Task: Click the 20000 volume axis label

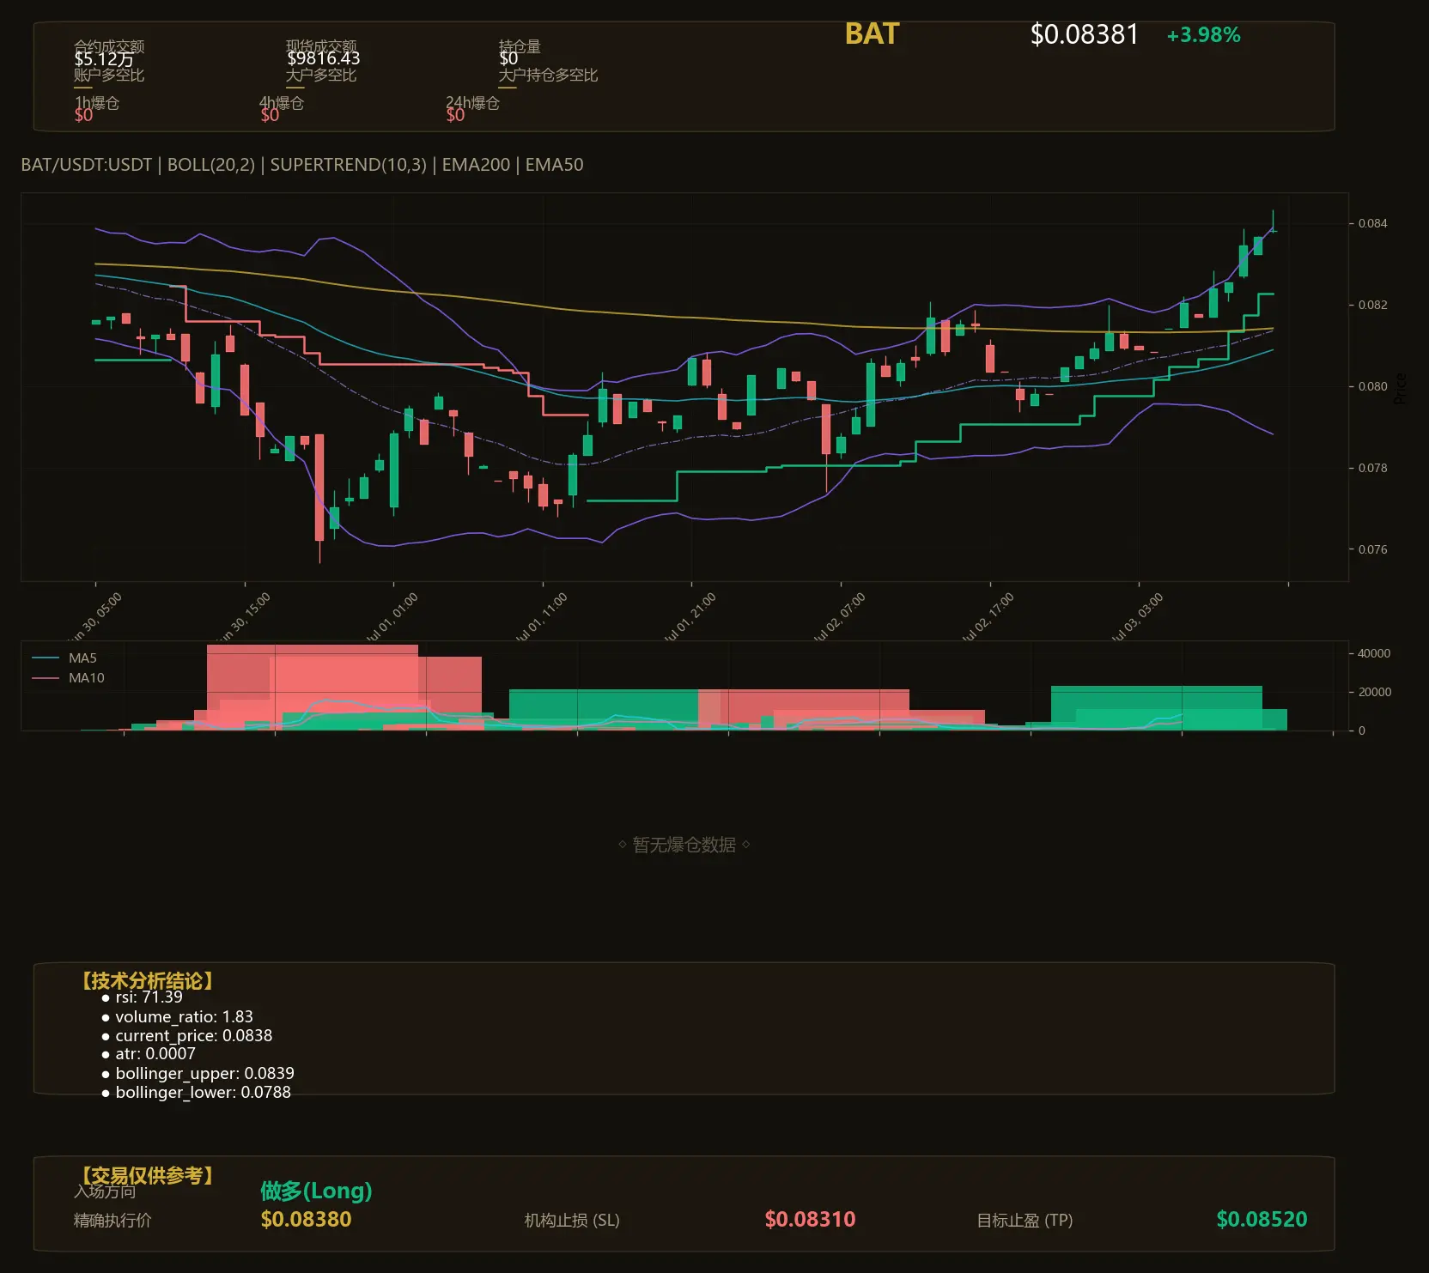Action: [1374, 692]
